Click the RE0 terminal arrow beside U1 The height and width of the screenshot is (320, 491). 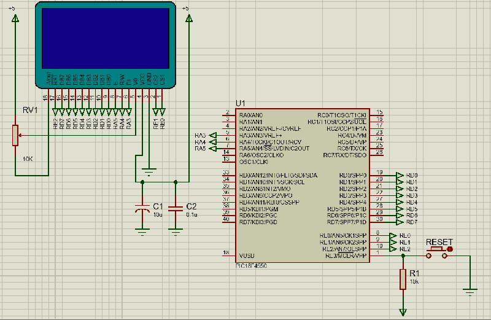click(x=393, y=235)
